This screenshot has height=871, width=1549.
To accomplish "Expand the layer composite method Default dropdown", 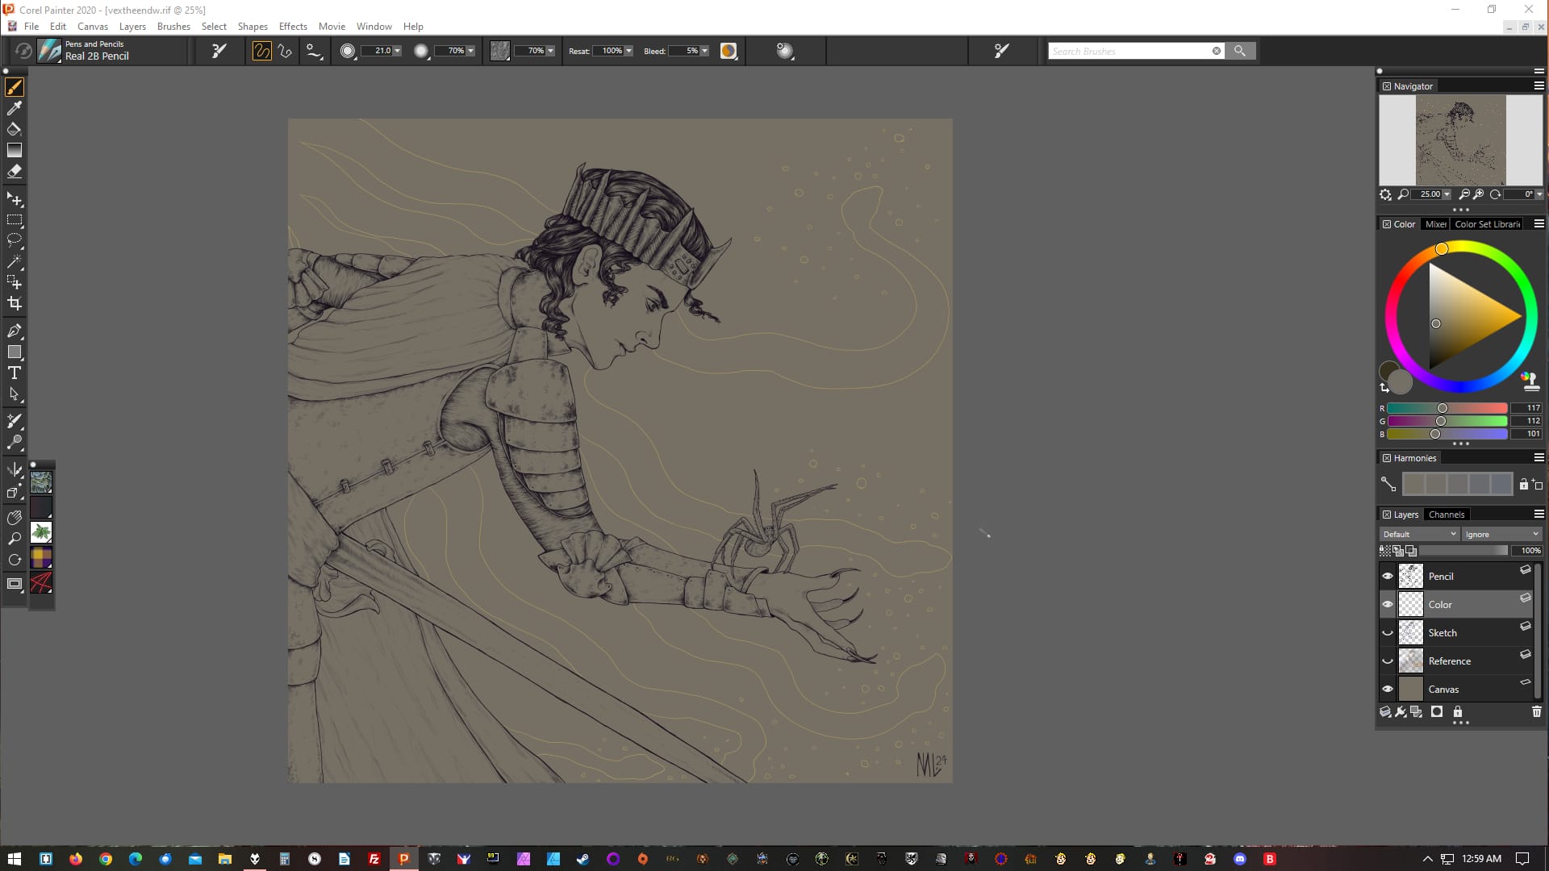I will click(x=1418, y=534).
